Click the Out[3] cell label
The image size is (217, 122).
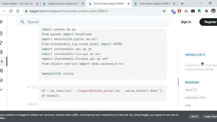33,104
